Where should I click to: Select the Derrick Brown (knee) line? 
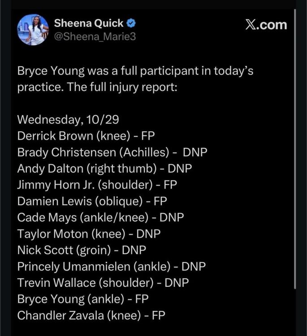[86, 136]
